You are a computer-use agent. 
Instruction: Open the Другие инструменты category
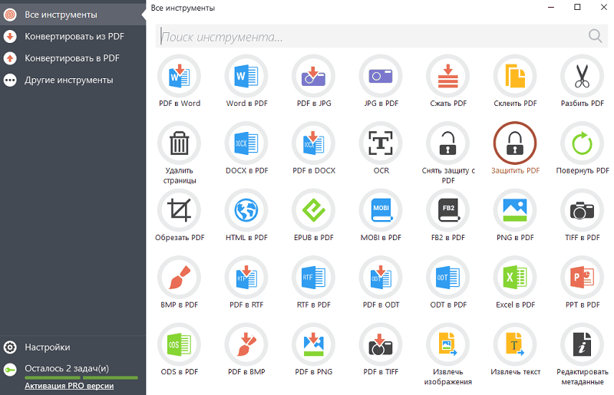[68, 80]
